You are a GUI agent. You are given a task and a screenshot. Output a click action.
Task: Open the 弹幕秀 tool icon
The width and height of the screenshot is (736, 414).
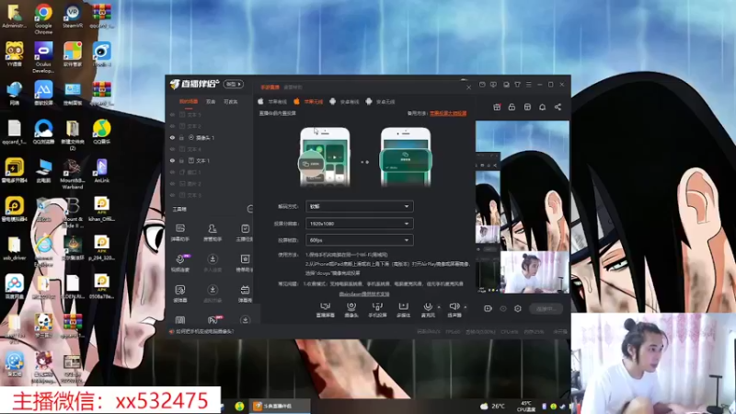click(x=245, y=293)
